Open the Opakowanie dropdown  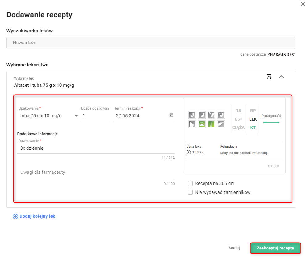pos(76,116)
